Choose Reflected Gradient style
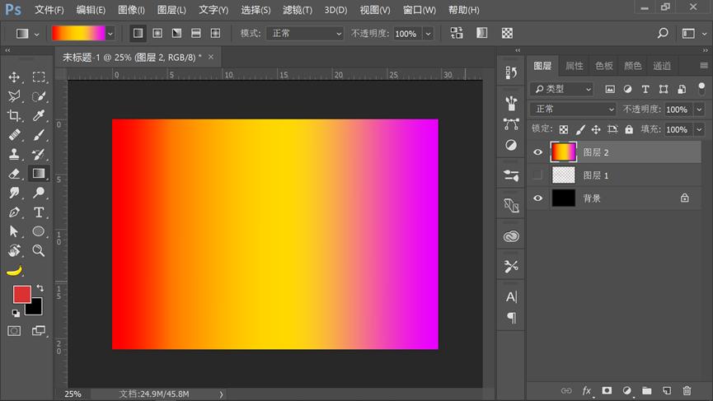 pyautogui.click(x=196, y=33)
